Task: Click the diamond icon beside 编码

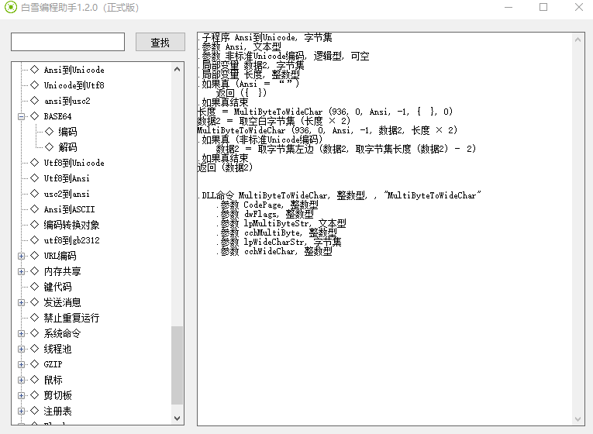Action: (50, 132)
